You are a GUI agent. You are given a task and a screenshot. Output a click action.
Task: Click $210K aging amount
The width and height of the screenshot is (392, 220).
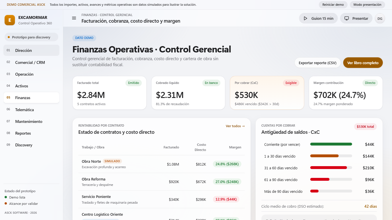[369, 168]
